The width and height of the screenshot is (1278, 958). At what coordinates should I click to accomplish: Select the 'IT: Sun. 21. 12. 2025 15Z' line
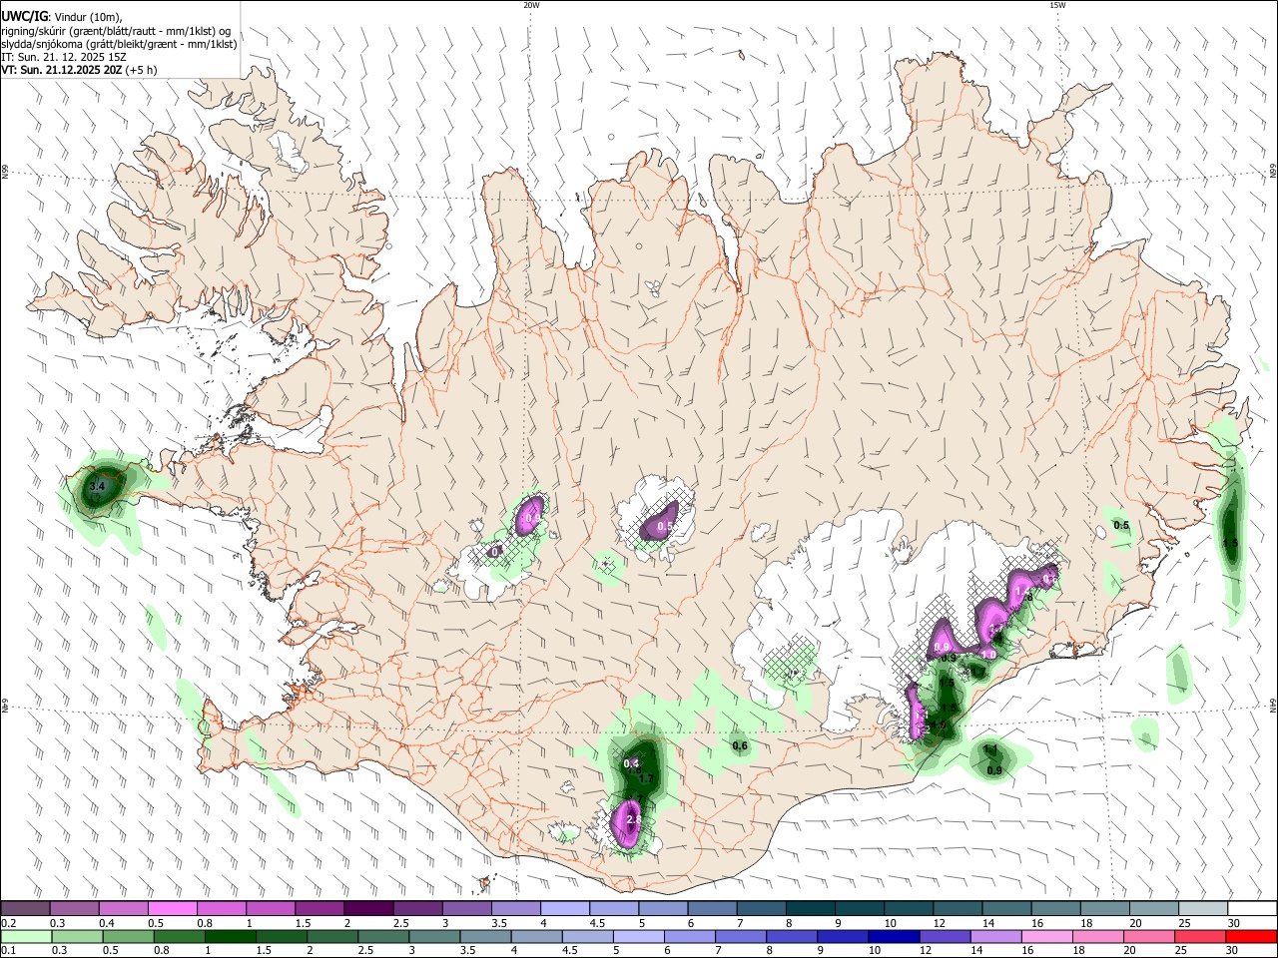pos(63,57)
